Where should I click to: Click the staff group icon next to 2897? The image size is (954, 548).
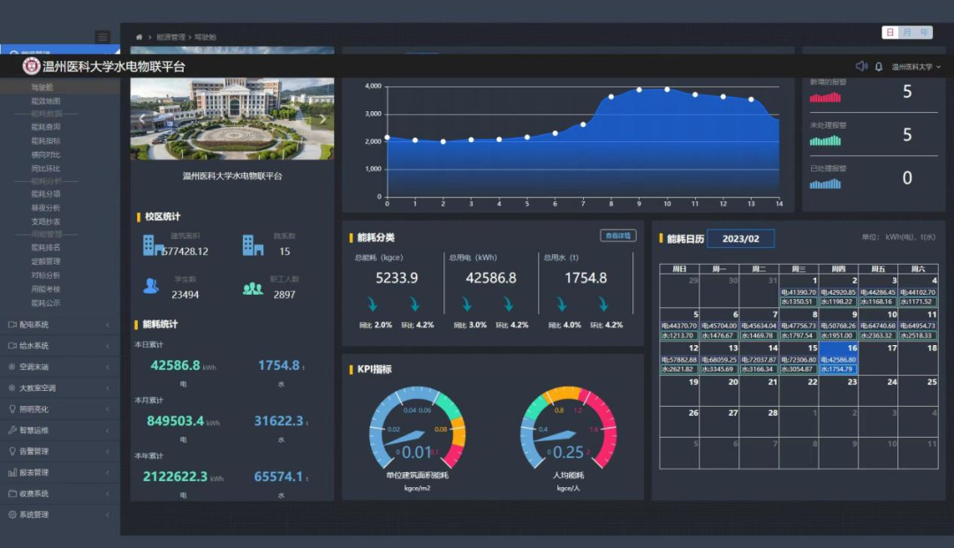(x=253, y=289)
